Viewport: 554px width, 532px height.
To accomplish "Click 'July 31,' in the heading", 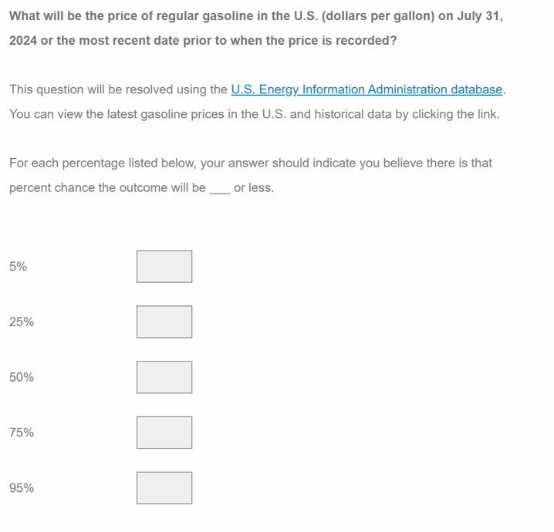I will (x=478, y=15).
